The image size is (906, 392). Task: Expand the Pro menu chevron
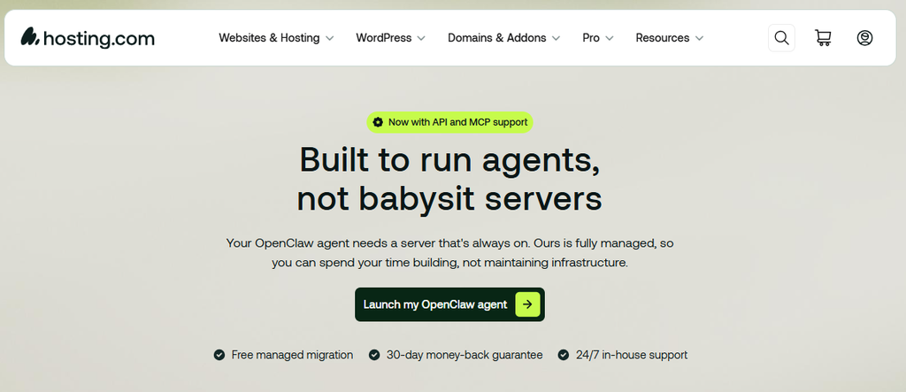[x=609, y=38]
